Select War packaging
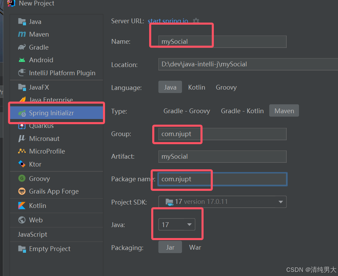Screen dimensions: 338x276 [195, 247]
